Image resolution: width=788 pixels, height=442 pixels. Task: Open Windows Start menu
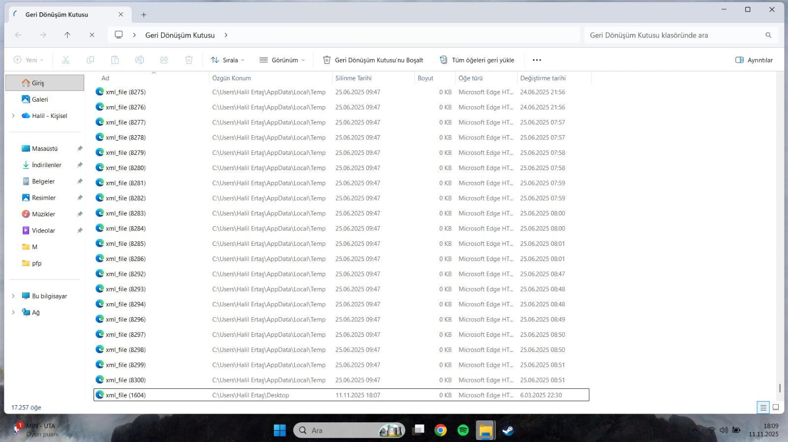click(x=280, y=430)
